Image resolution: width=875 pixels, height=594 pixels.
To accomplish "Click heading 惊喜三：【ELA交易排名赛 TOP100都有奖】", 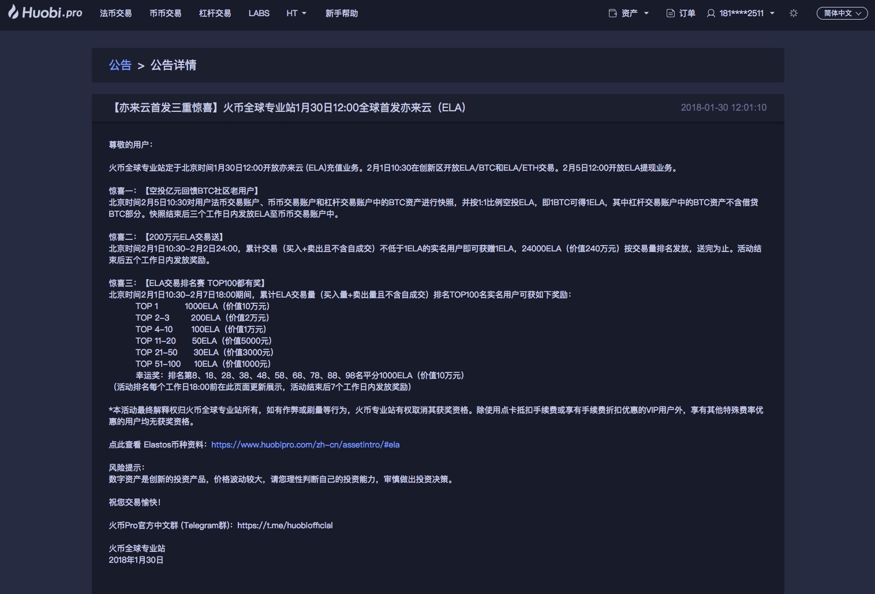I will pos(188,283).
